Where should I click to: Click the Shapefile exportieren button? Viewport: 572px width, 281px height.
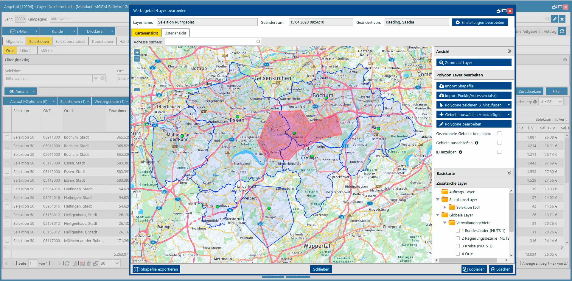point(156,269)
